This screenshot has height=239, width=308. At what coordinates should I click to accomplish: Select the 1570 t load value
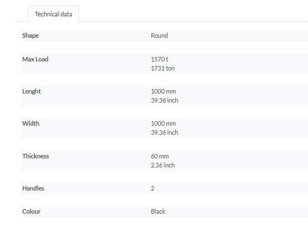pyautogui.click(x=159, y=59)
